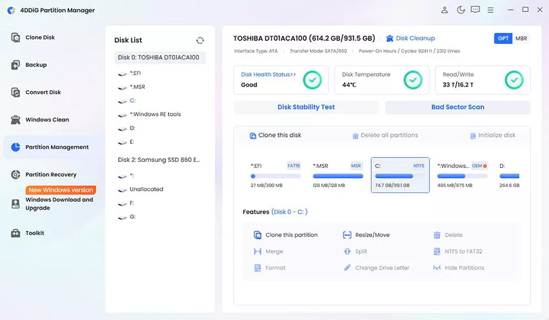Refresh the Disk List
Image resolution: width=549 pixels, height=320 pixels.
[200, 41]
